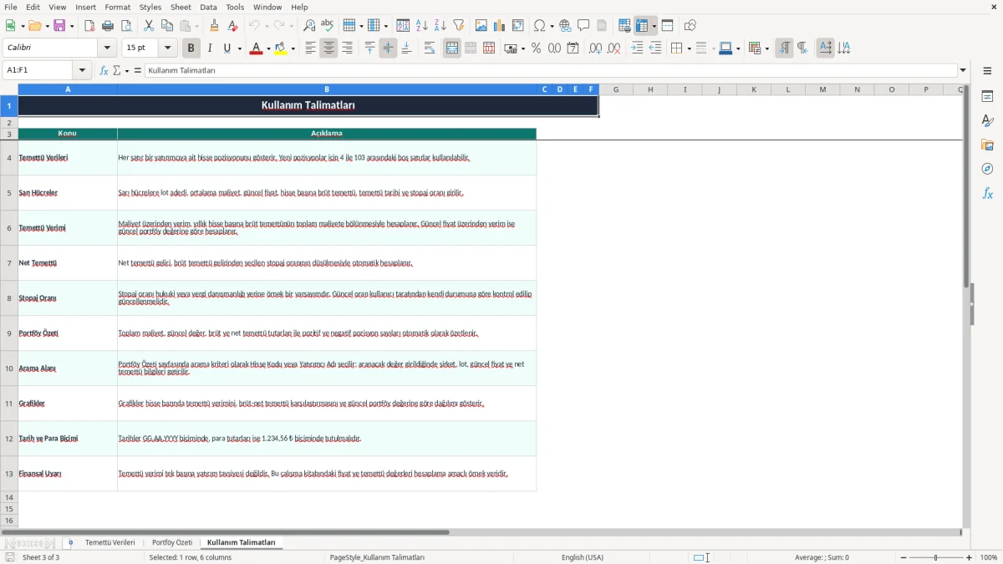Run the Spelling check icon
This screenshot has height=564, width=1003.
[x=328, y=26]
